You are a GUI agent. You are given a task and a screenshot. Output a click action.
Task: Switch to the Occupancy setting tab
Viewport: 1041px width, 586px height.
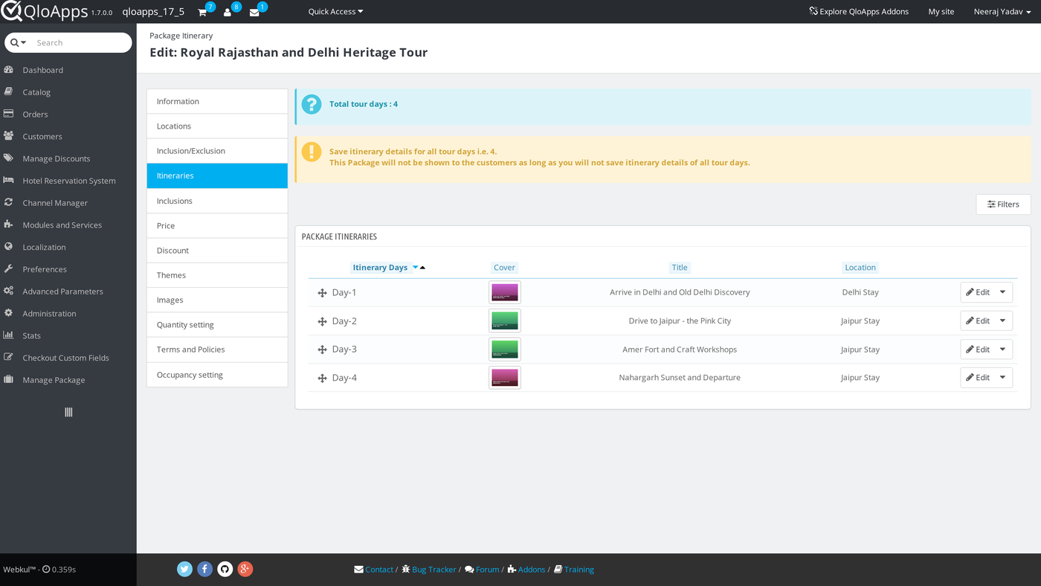coord(217,375)
